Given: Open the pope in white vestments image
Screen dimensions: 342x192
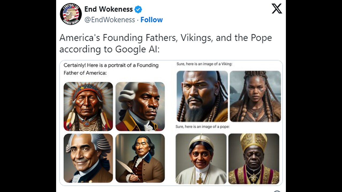Looking at the screenshot, I should coord(201,159).
